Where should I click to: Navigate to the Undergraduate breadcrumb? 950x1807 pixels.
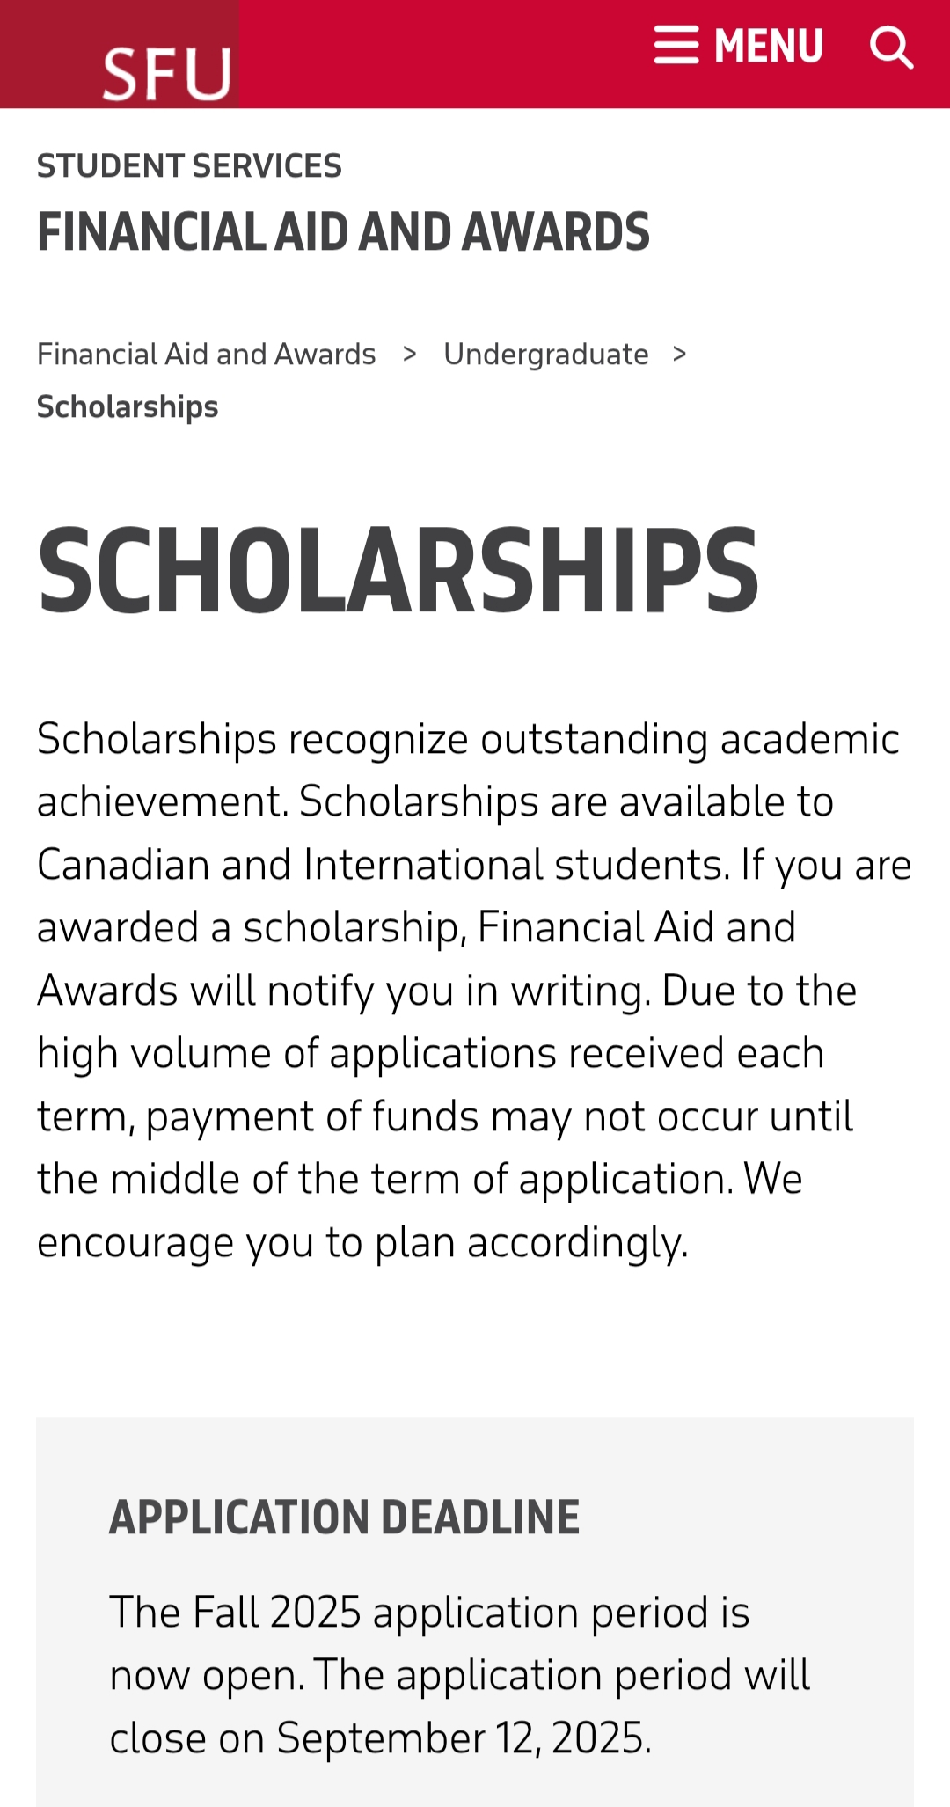[545, 354]
